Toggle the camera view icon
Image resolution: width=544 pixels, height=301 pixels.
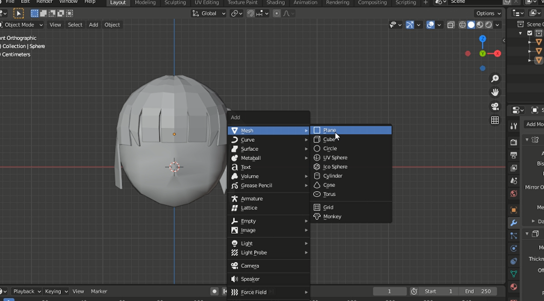point(495,106)
